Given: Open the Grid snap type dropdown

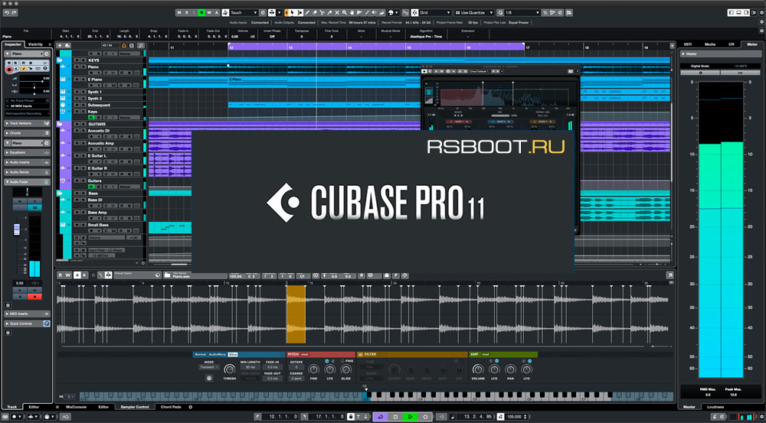Looking at the screenshot, I should click(x=435, y=13).
